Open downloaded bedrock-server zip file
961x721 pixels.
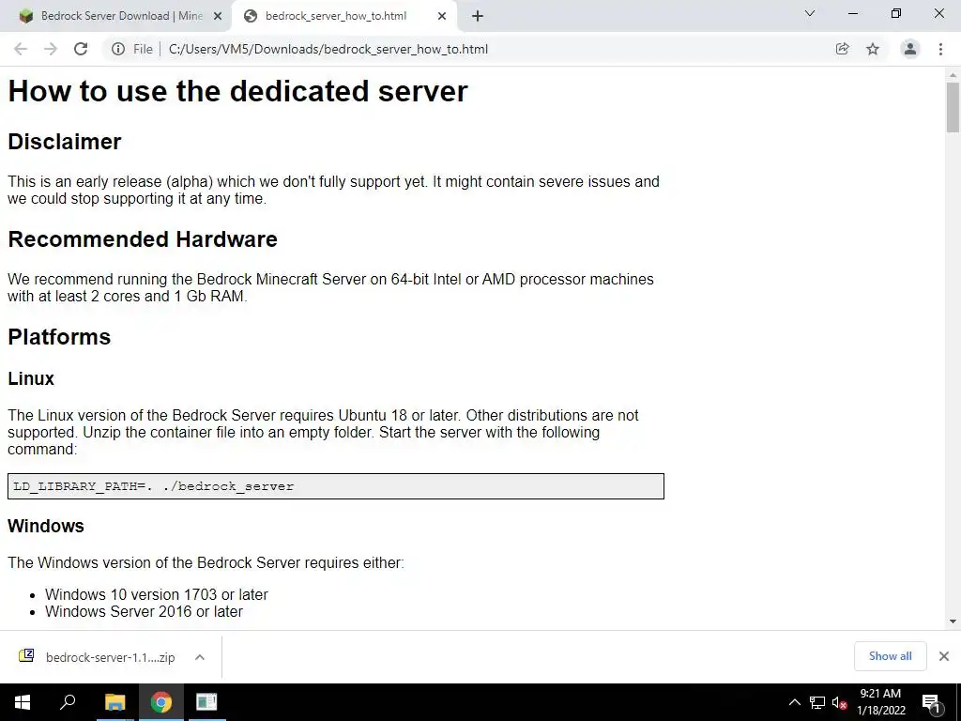click(111, 657)
